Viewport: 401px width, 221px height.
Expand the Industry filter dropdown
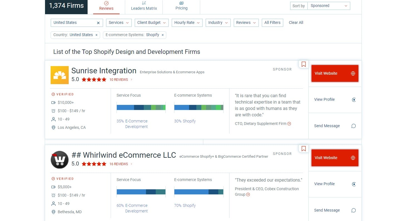pos(218,23)
